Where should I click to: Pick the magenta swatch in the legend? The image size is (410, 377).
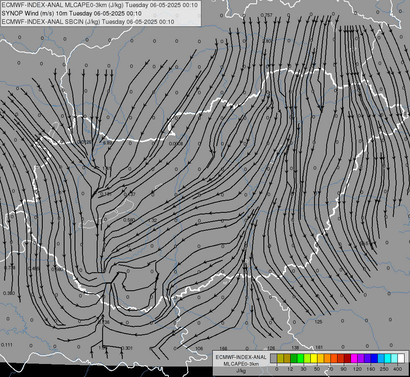354,358
